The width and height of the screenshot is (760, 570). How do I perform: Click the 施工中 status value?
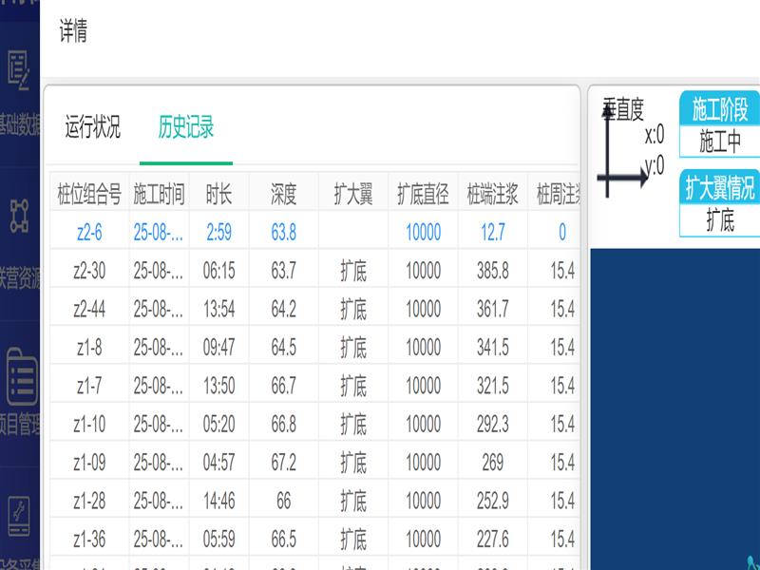(x=719, y=142)
